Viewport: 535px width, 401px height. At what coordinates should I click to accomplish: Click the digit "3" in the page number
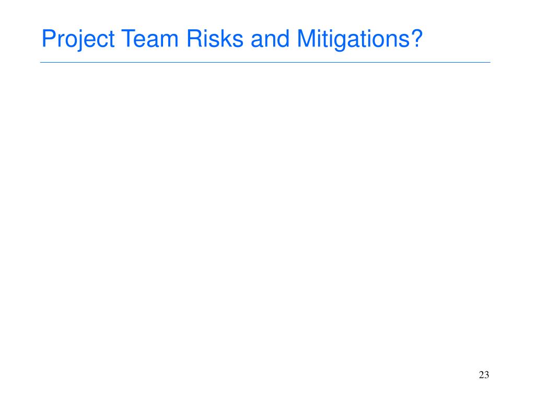486,375
